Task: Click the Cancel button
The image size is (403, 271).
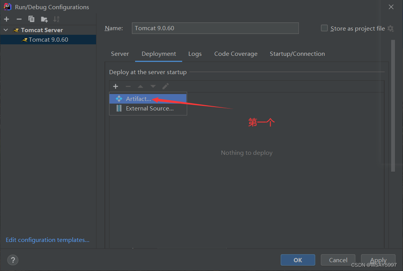Action: tap(338, 260)
